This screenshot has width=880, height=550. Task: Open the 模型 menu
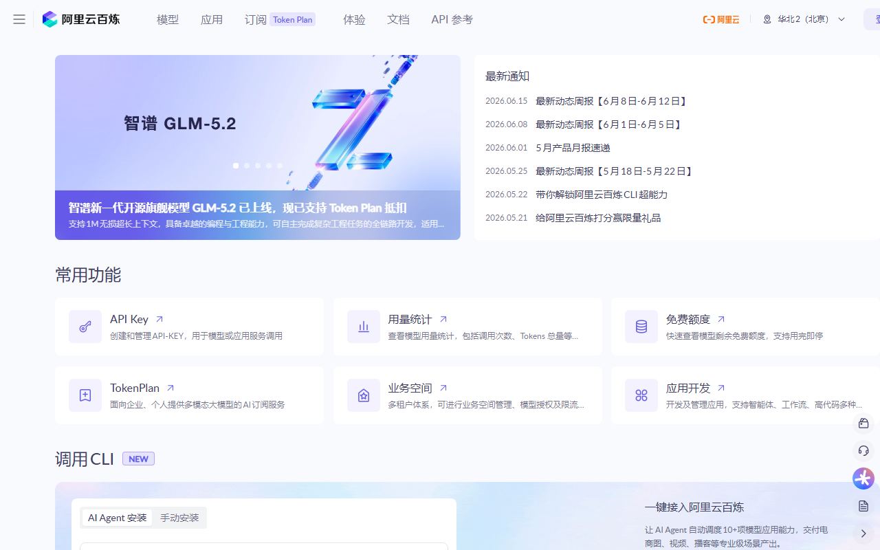click(x=168, y=19)
